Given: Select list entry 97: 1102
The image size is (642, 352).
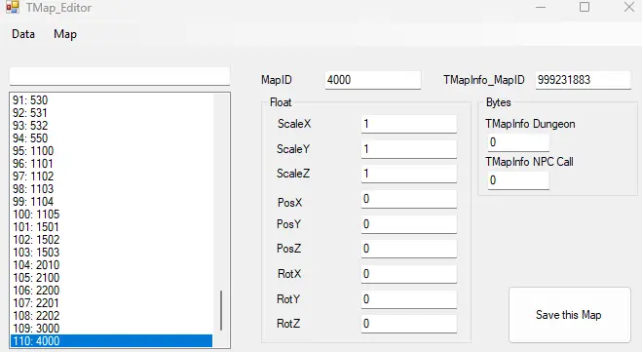Looking at the screenshot, I should [111, 176].
